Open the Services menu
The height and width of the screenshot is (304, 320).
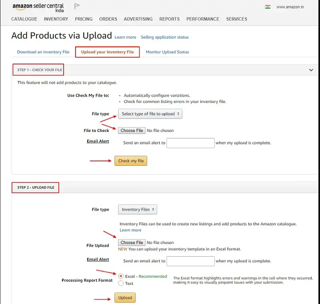coord(237,19)
